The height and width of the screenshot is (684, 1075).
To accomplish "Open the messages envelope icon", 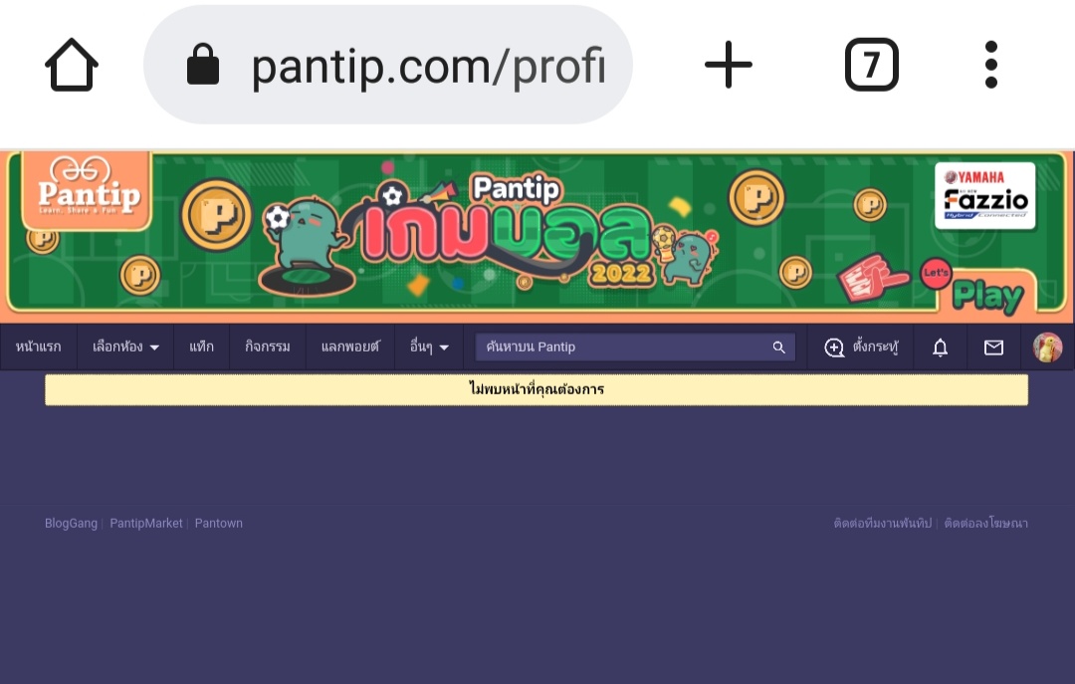I will (x=993, y=347).
